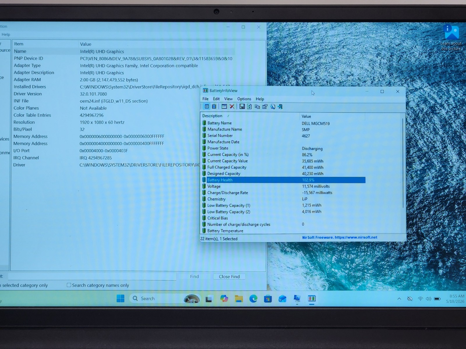This screenshot has height=349, width=466.
Task: Launch Microsoft Edge from the taskbar
Action: [253, 298]
